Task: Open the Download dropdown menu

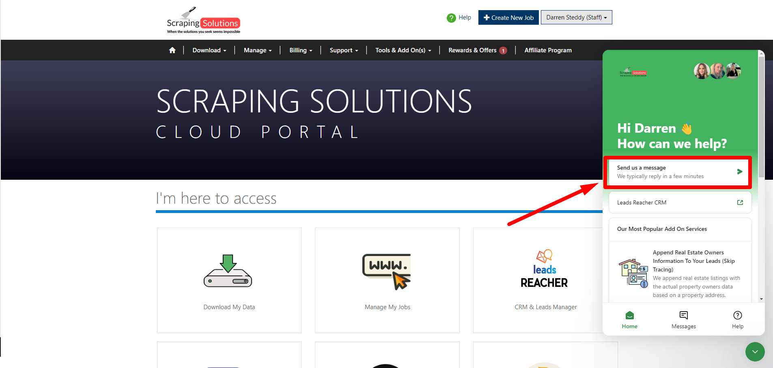Action: pyautogui.click(x=209, y=50)
